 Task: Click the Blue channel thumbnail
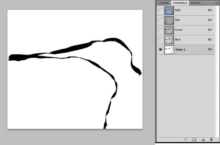(x=169, y=40)
